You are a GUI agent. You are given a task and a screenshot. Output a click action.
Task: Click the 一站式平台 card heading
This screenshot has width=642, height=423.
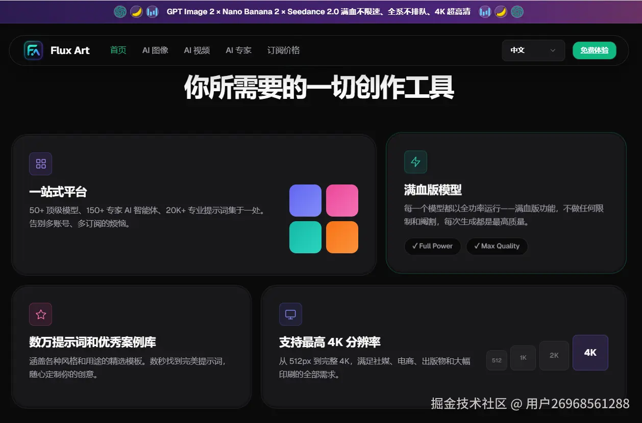click(x=58, y=192)
